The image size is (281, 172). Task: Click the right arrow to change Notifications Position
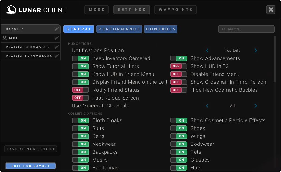pos(256,50)
